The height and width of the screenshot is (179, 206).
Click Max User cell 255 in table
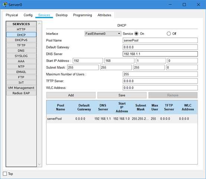tap(153, 119)
